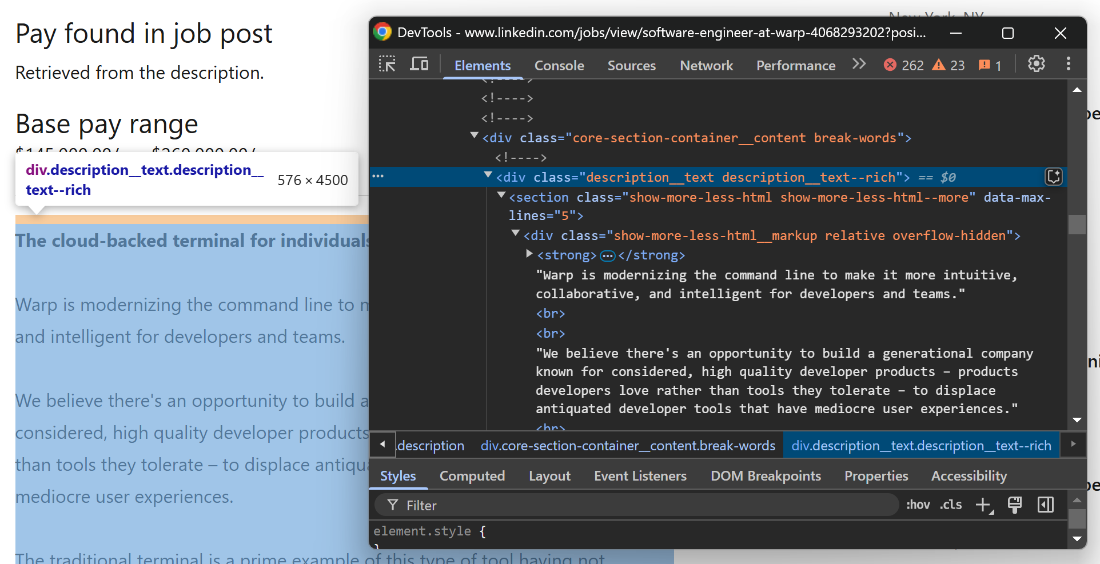Image resolution: width=1100 pixels, height=564 pixels.
Task: Toggle element pseudo-state with :hov
Action: point(918,505)
